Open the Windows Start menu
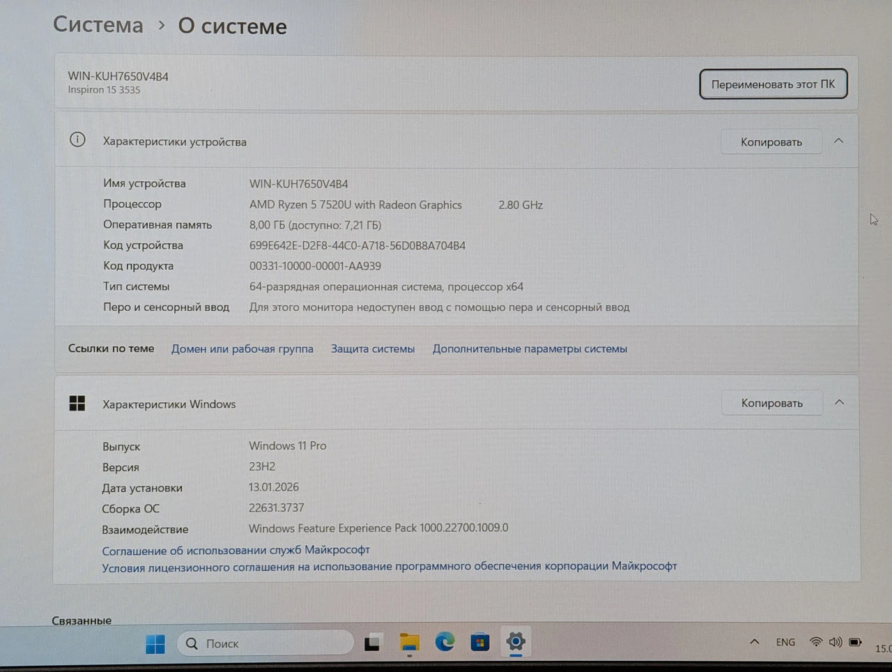 coord(155,644)
